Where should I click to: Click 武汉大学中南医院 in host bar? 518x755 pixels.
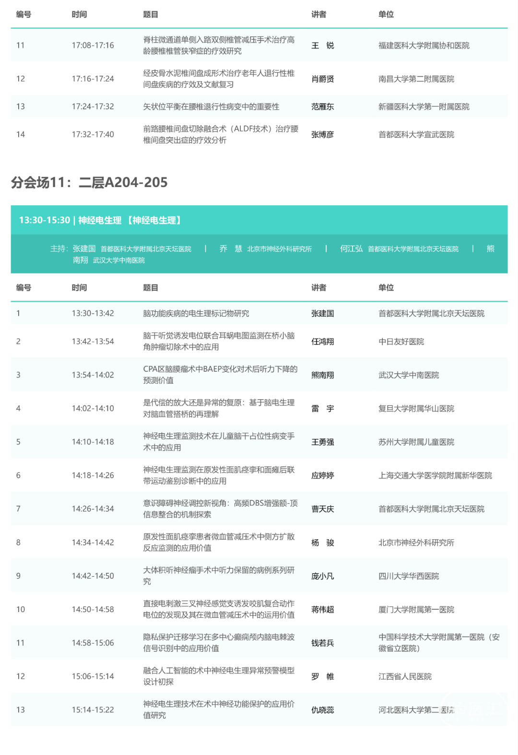tap(118, 260)
